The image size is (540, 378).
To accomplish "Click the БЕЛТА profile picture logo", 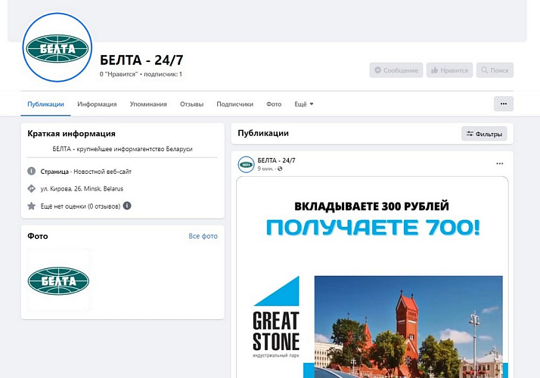I will tap(57, 48).
